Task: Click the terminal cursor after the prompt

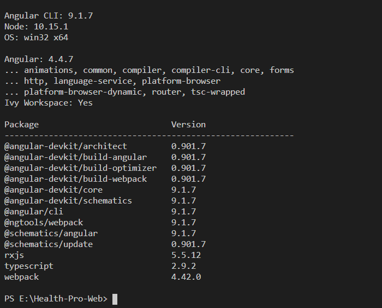Action: pyautogui.click(x=115, y=299)
